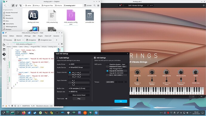Launch Firefox from the taskbar
The width and height of the screenshot is (206, 116).
(x=24, y=113)
